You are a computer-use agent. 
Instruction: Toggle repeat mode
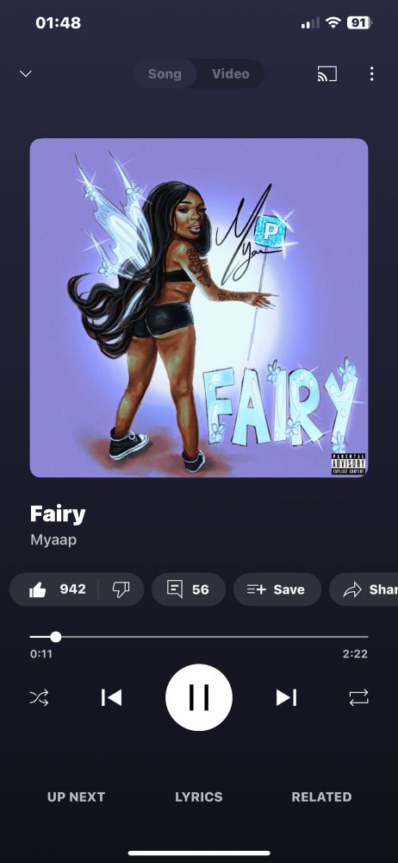359,698
